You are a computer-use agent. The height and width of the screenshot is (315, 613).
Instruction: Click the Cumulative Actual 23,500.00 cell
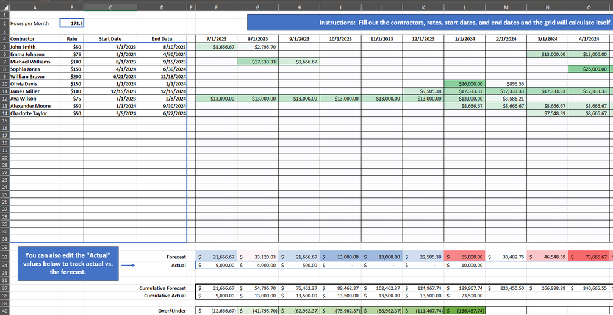(x=464, y=296)
